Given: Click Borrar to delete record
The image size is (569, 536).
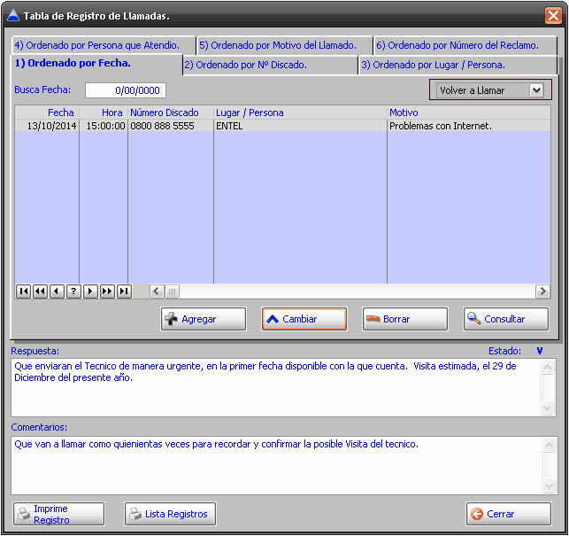Looking at the screenshot, I should click(x=404, y=319).
